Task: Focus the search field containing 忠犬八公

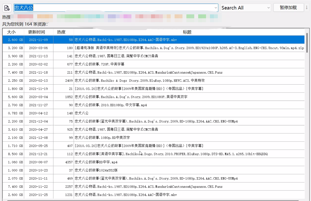Action: pos(115,8)
